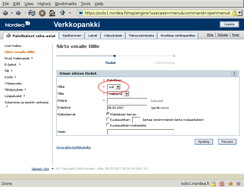Viewport: 244px width, 187px height.
Task: Click the monkey icon in status bar
Action: 222,183
